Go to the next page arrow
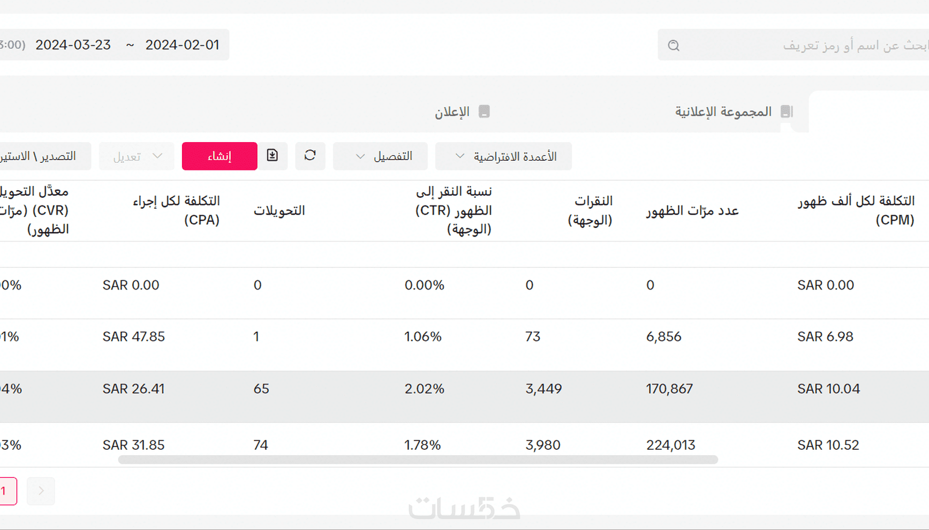Viewport: 929px width, 530px height. click(x=40, y=491)
